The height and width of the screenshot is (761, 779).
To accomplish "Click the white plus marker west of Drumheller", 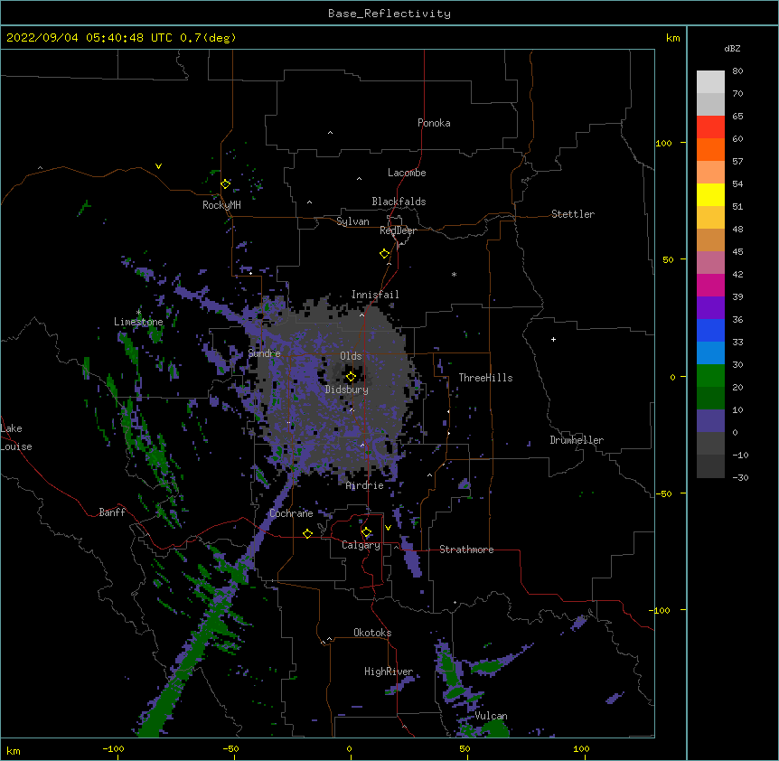I will point(553,339).
